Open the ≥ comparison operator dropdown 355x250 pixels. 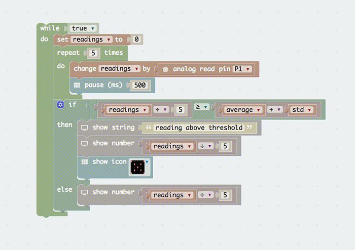click(x=201, y=107)
